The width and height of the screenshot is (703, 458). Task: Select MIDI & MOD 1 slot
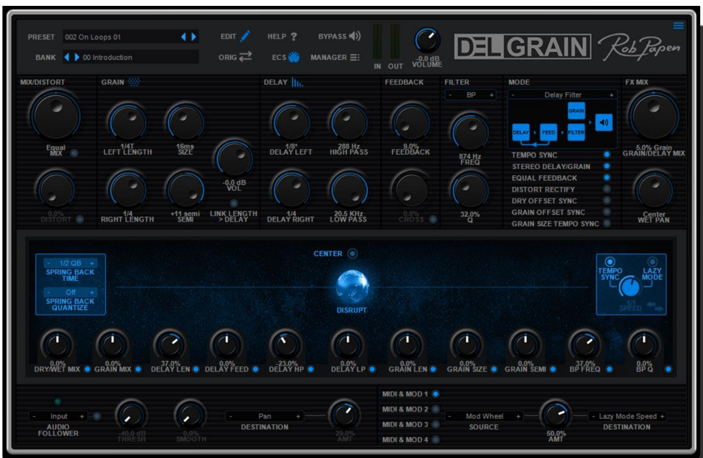(435, 394)
